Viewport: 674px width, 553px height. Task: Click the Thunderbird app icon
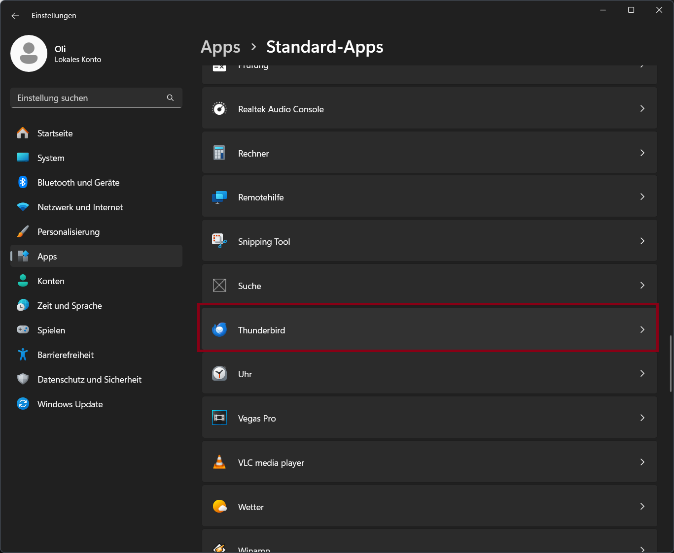click(x=219, y=329)
